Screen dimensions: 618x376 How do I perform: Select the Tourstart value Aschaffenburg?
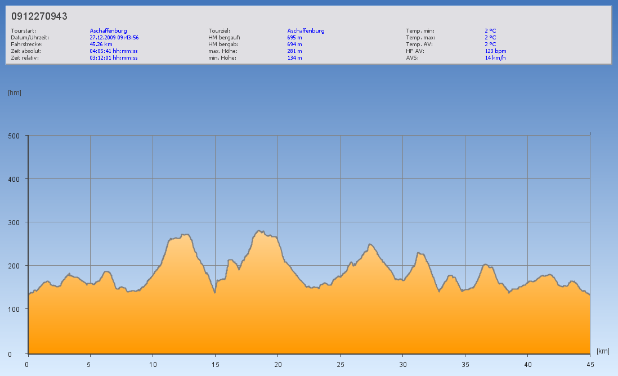108,31
